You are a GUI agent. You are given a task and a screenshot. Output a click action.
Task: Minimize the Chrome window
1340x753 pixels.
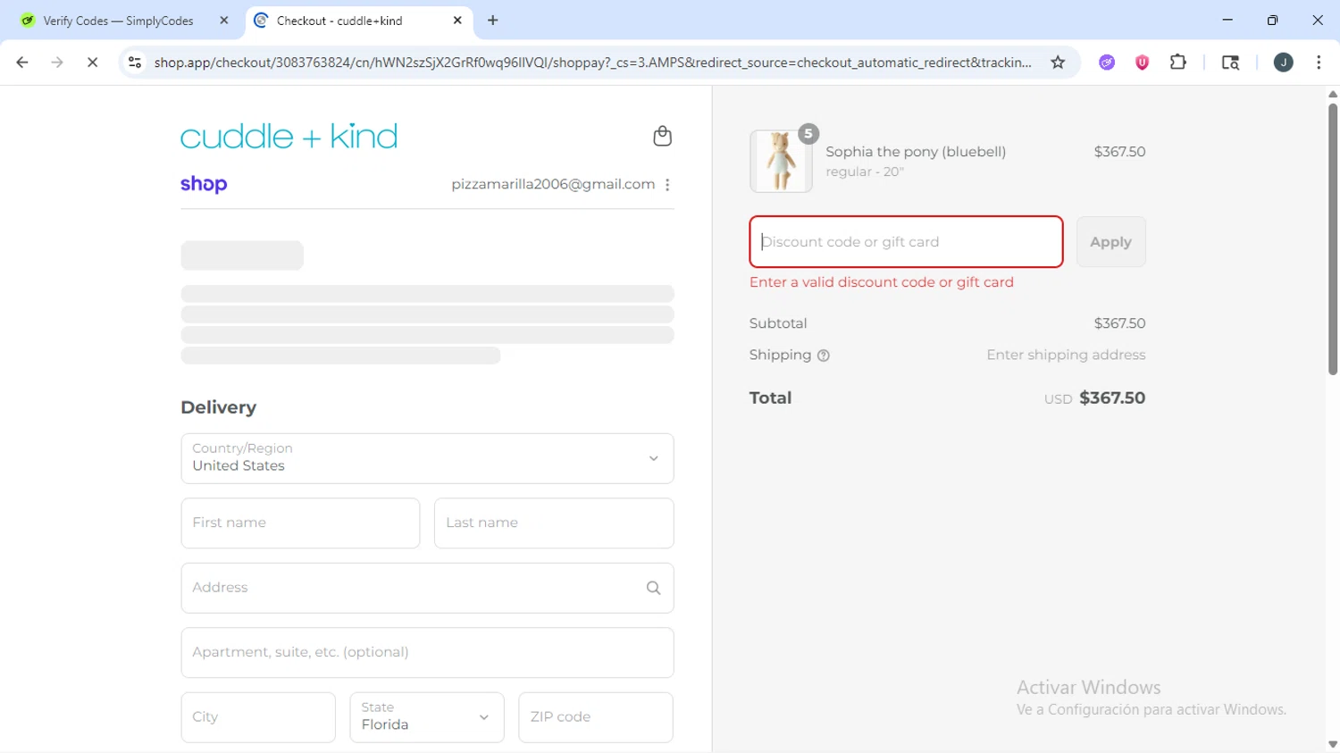pyautogui.click(x=1227, y=20)
